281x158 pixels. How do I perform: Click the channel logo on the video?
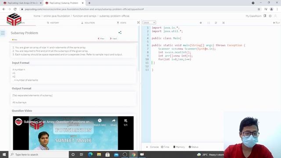18,122
